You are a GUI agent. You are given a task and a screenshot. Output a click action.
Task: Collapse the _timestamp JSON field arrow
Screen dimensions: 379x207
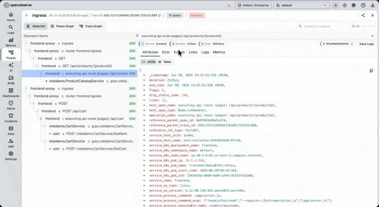pyautogui.click(x=144, y=75)
